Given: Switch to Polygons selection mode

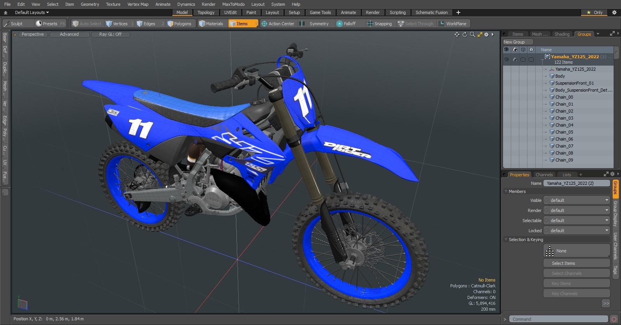Looking at the screenshot, I should pyautogui.click(x=180, y=24).
